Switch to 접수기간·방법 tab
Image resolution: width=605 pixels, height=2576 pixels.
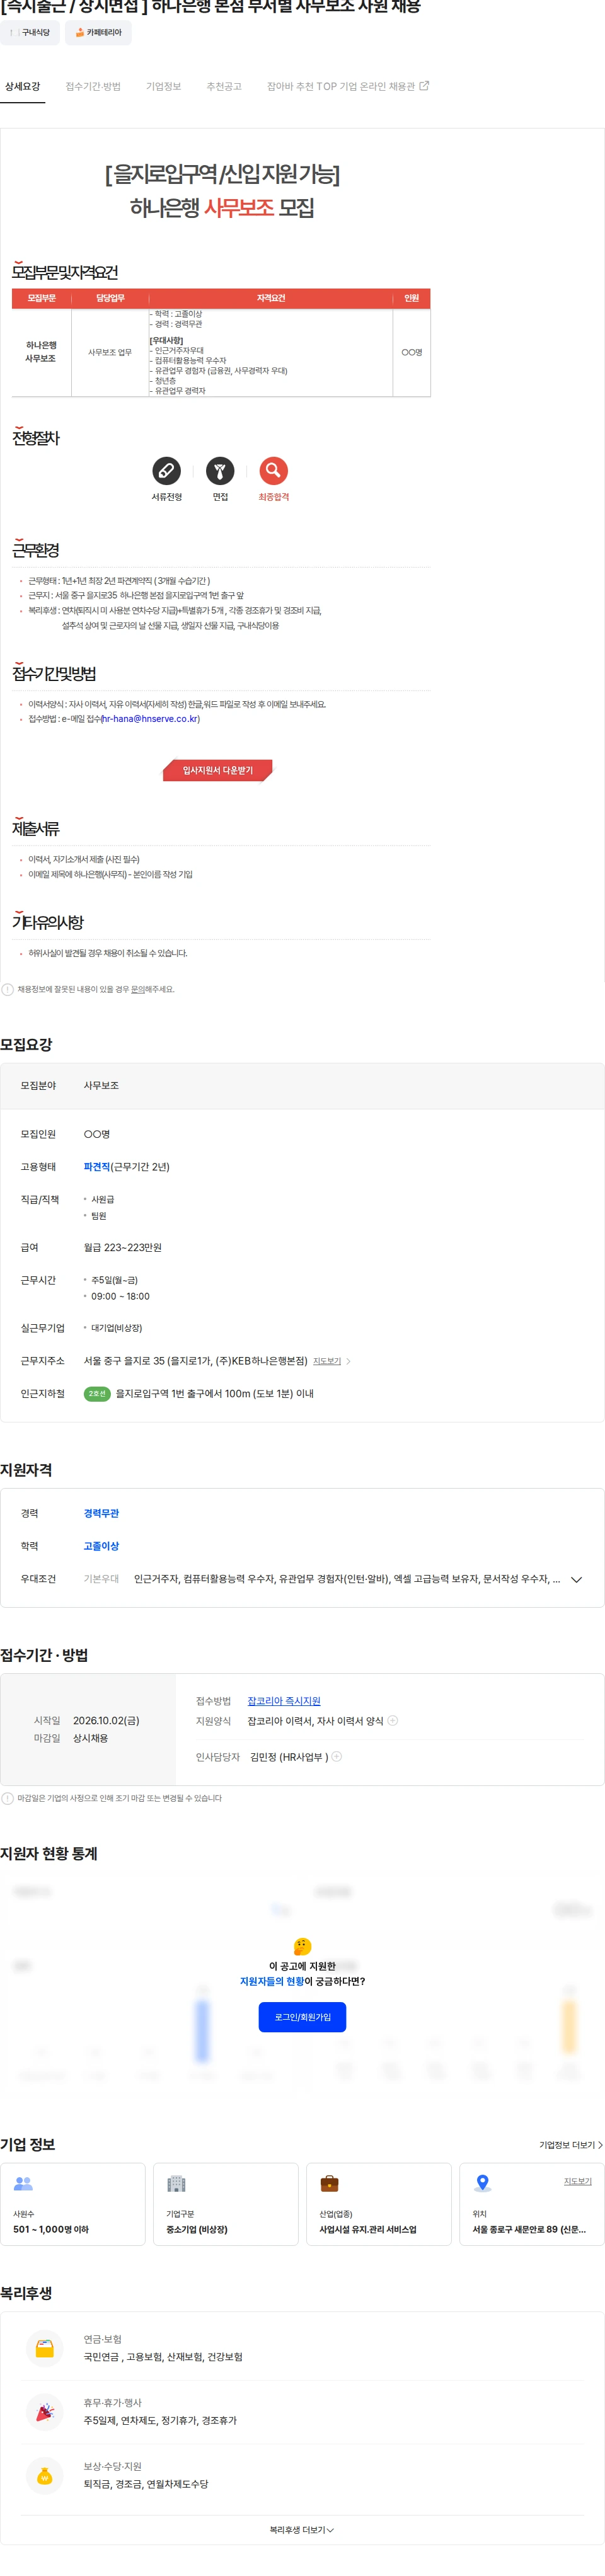click(x=93, y=87)
